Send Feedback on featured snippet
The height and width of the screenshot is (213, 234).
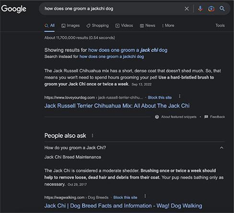[217, 117]
